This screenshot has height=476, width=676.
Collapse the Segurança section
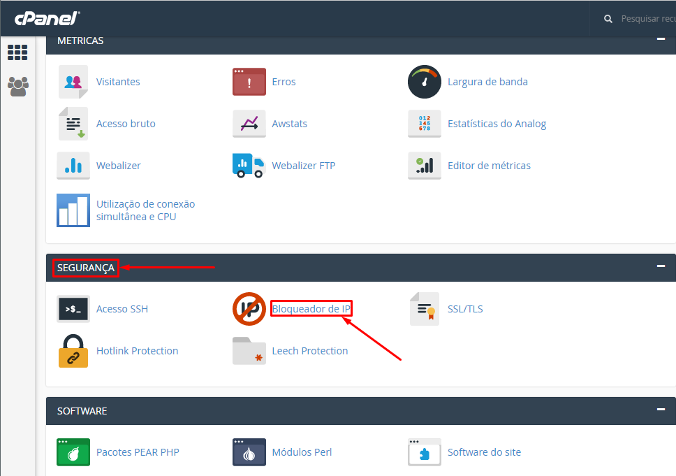[661, 266]
